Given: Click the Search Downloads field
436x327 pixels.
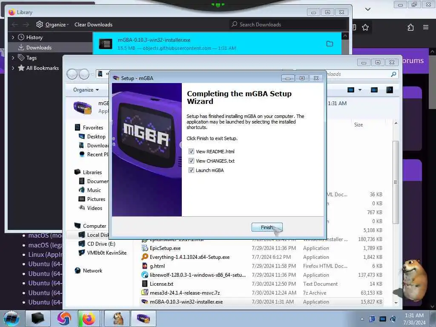Looking at the screenshot, I should (288, 24).
